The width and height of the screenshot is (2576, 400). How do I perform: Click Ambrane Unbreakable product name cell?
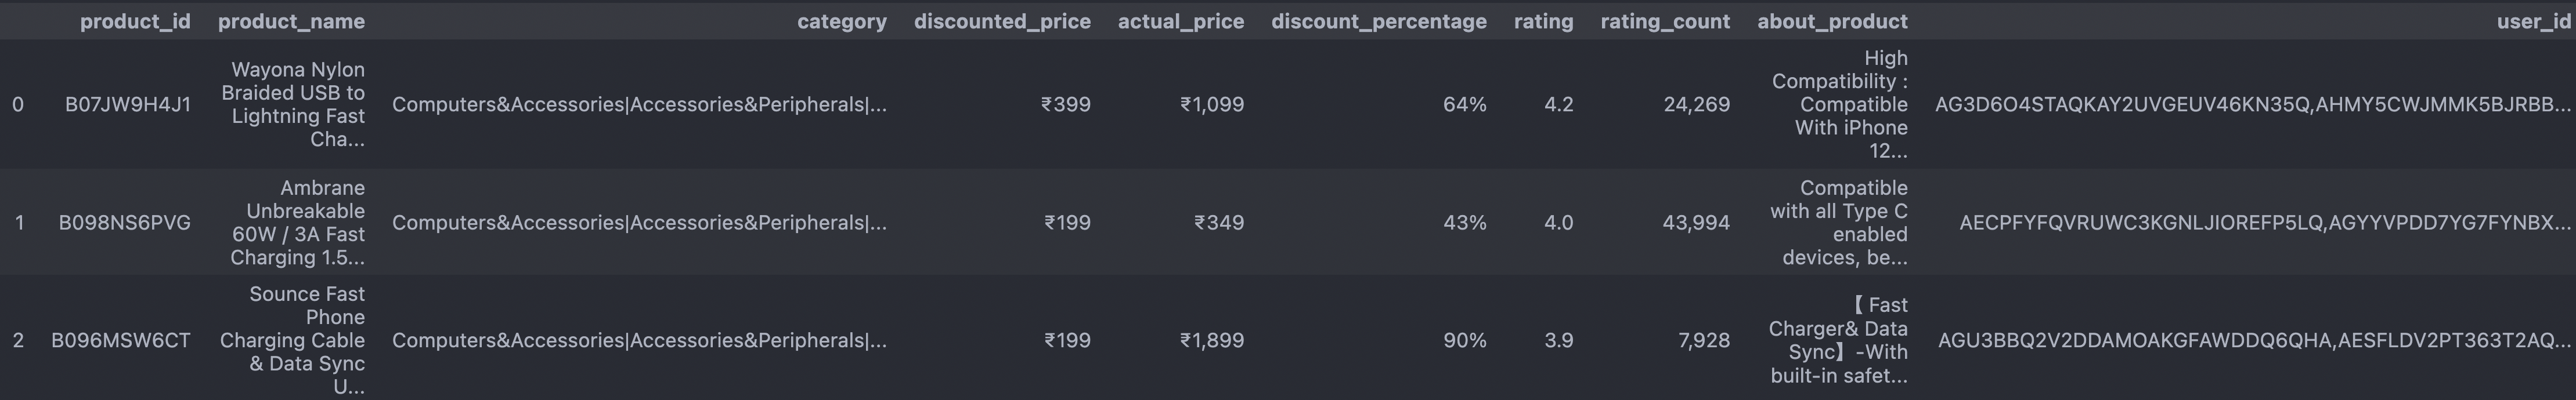click(298, 223)
